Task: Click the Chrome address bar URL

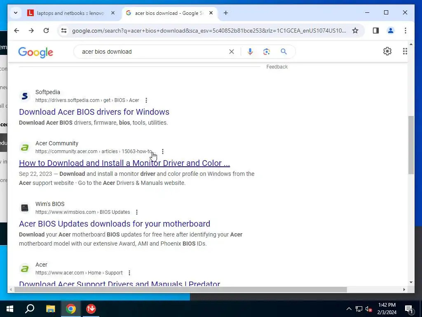Action: [x=209, y=31]
